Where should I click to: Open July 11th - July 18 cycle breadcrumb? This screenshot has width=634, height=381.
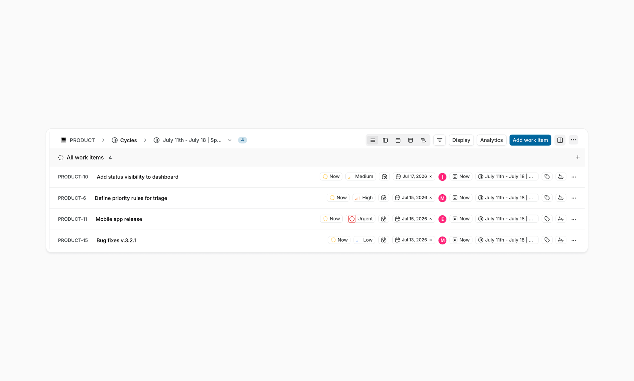(188, 140)
